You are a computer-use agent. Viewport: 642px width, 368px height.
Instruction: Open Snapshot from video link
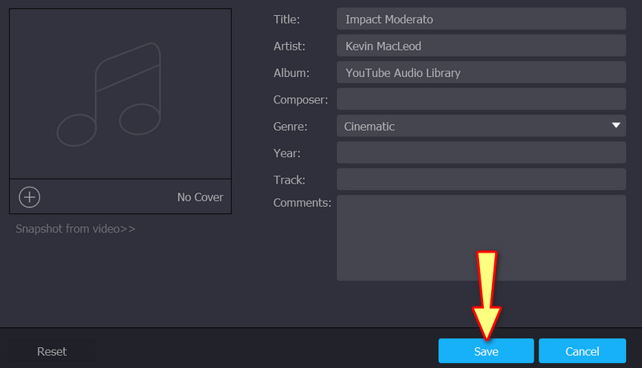(75, 228)
